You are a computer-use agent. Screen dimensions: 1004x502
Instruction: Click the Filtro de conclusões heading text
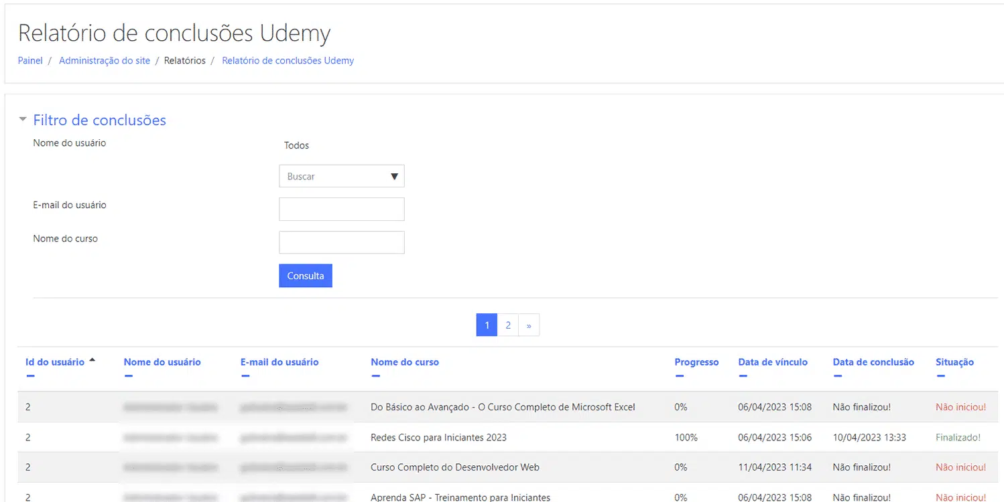(100, 120)
